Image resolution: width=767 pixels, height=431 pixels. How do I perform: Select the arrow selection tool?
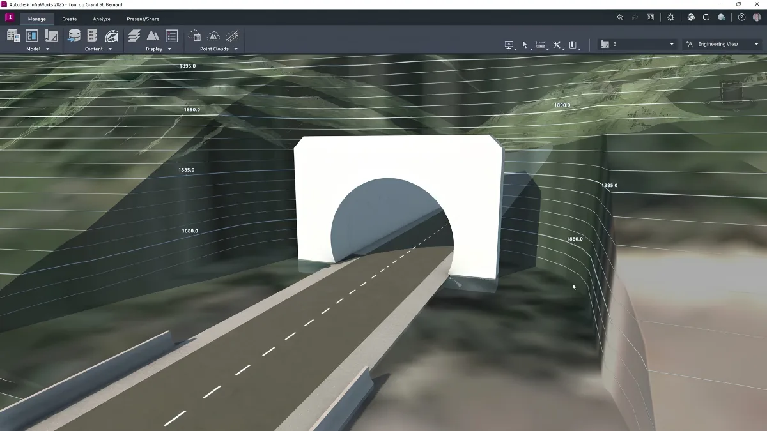525,45
